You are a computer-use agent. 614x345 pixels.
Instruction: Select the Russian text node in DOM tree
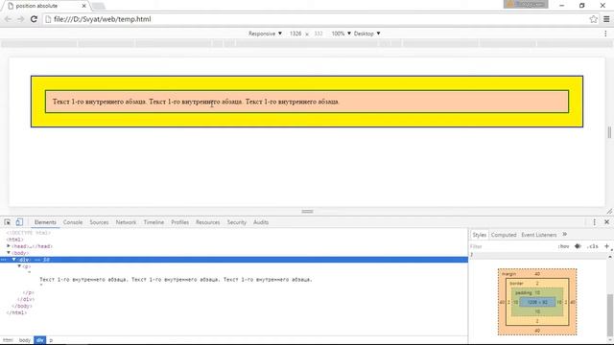176,279
